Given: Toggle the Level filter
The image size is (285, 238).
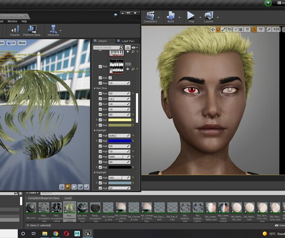Looking at the screenshot, I should pos(68,198).
